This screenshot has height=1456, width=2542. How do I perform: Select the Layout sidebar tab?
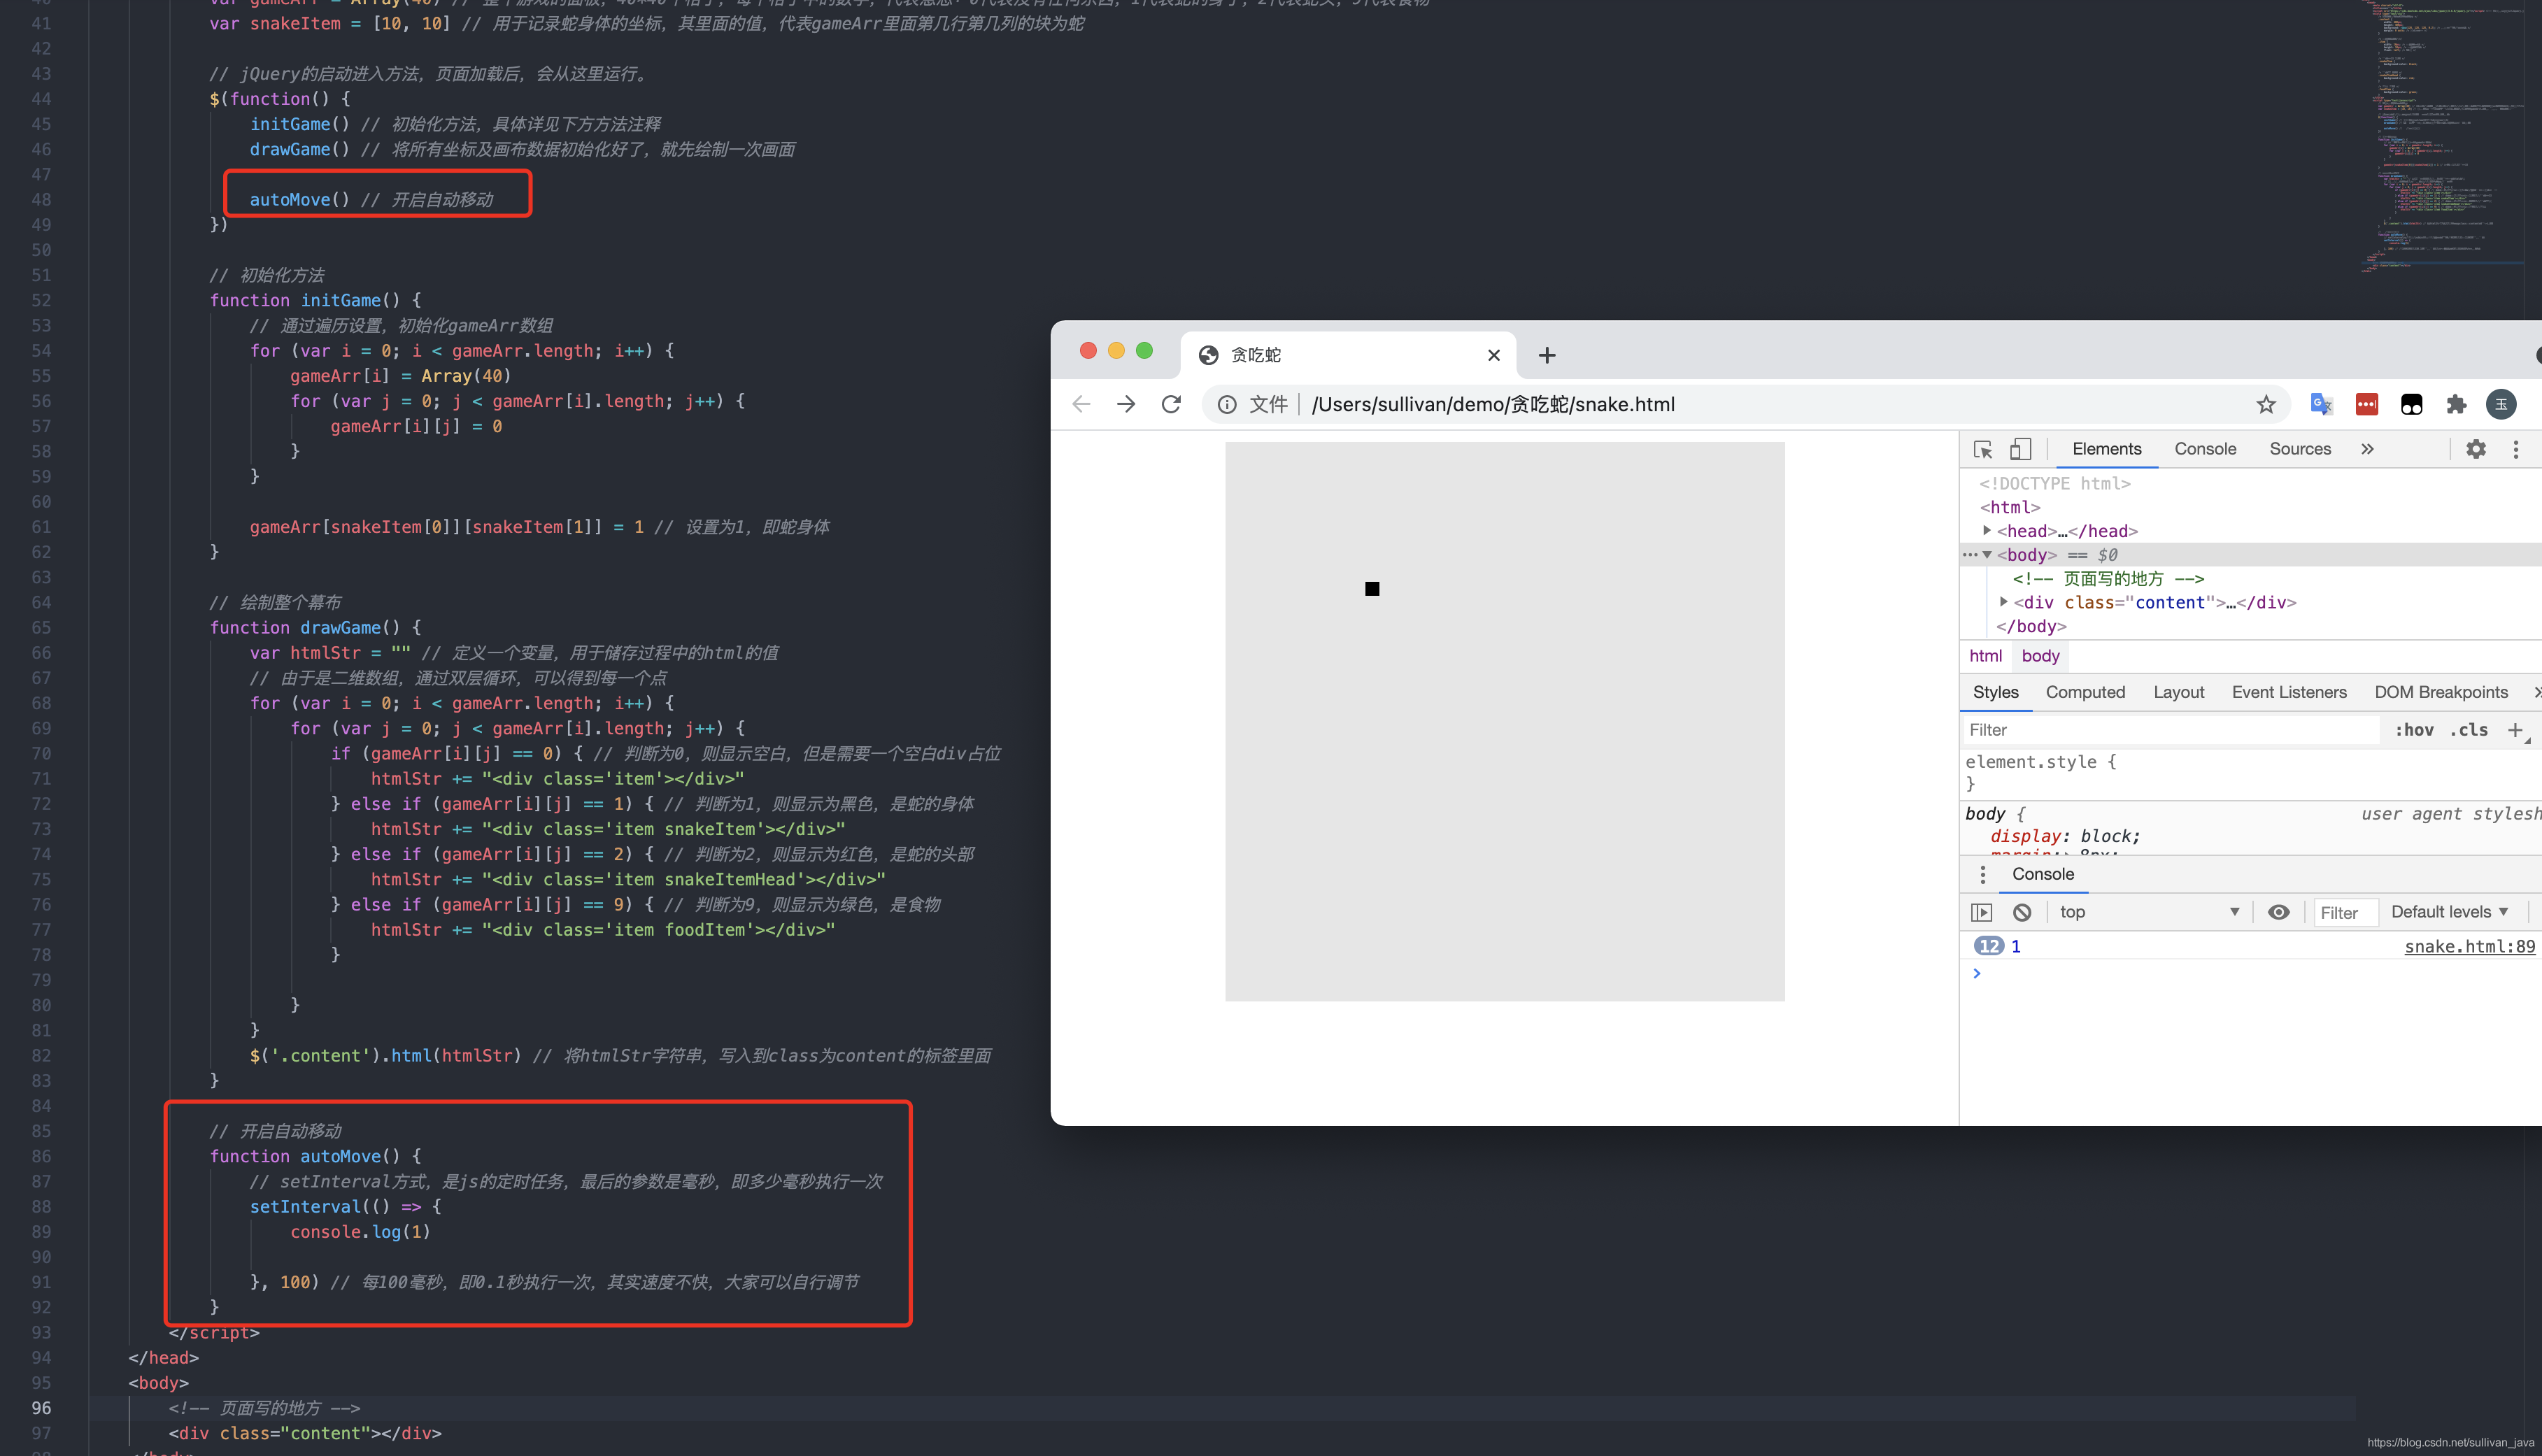[2178, 692]
